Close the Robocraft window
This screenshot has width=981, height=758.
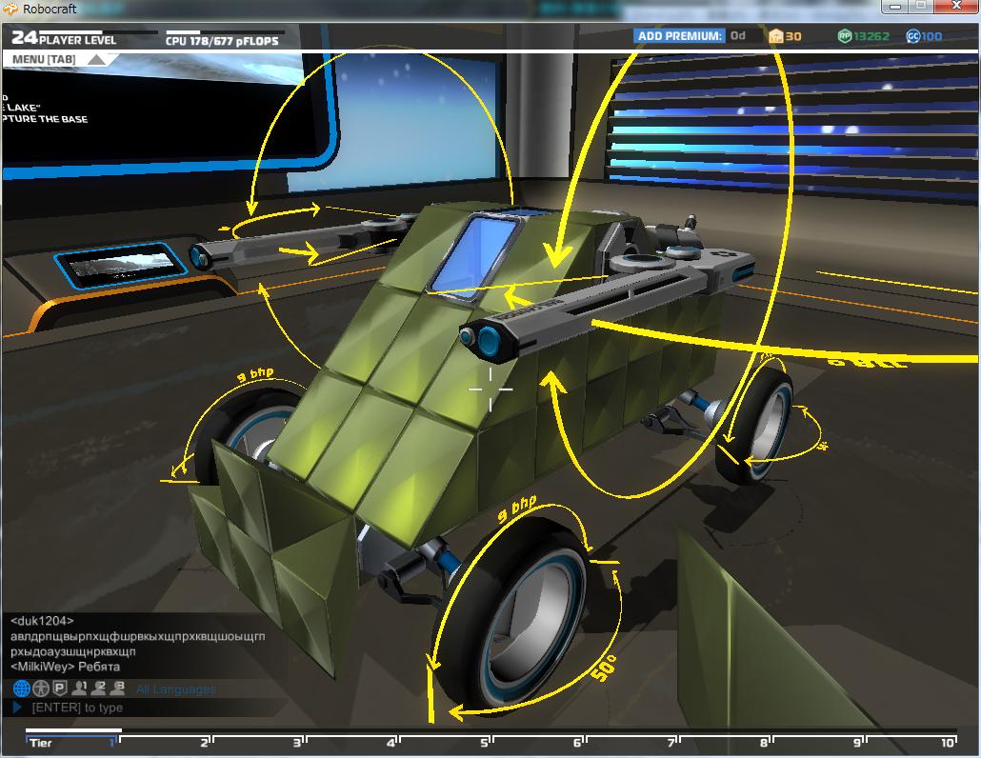click(x=954, y=6)
